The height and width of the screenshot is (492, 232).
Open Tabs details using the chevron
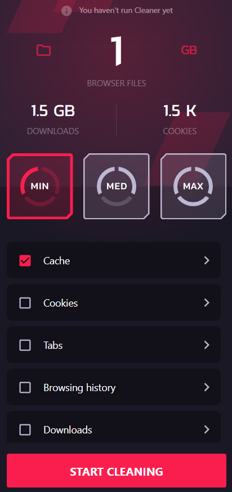click(207, 345)
